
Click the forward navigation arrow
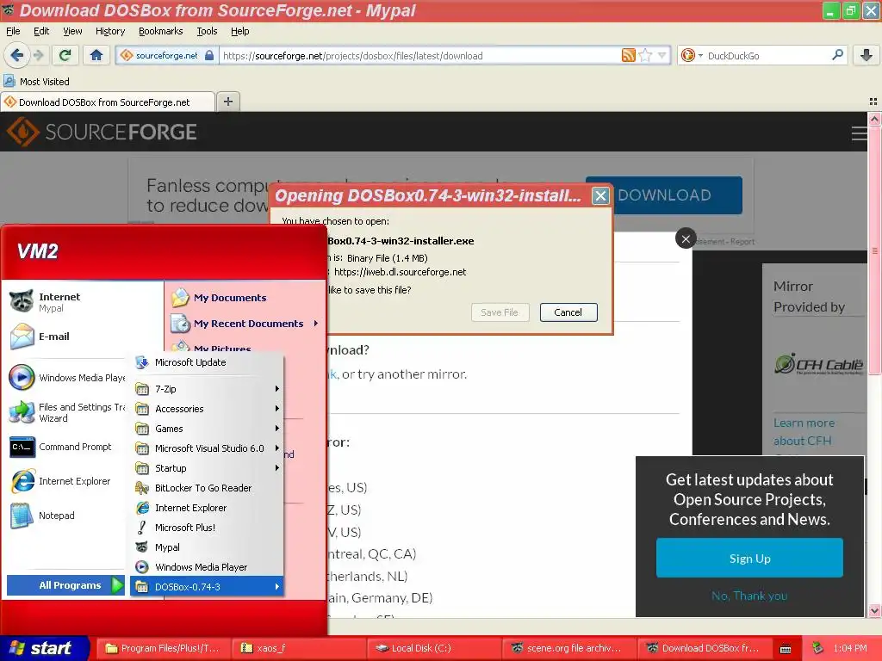(x=38, y=55)
